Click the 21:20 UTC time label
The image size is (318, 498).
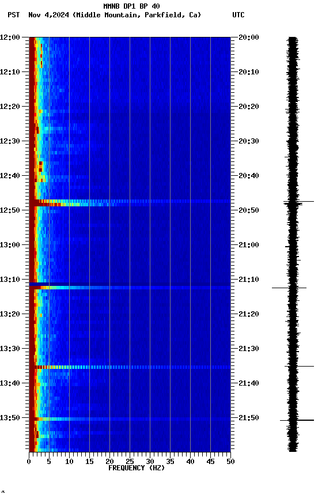click(249, 314)
